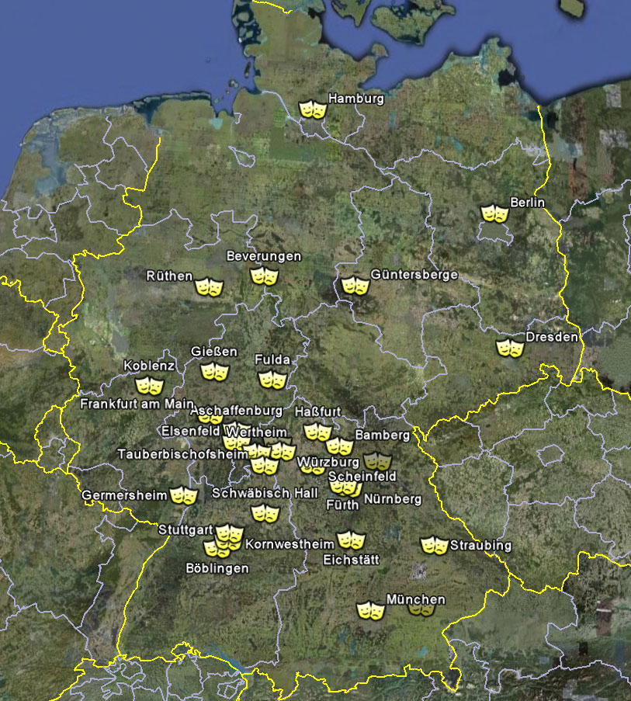Select the Fulda theater mask icon
The height and width of the screenshot is (701, 631).
point(272,380)
